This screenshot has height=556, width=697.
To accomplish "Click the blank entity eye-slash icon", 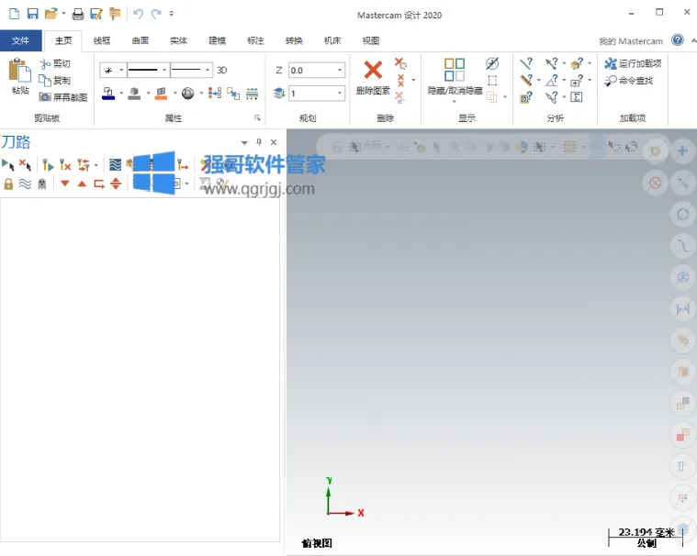I will tap(492, 63).
